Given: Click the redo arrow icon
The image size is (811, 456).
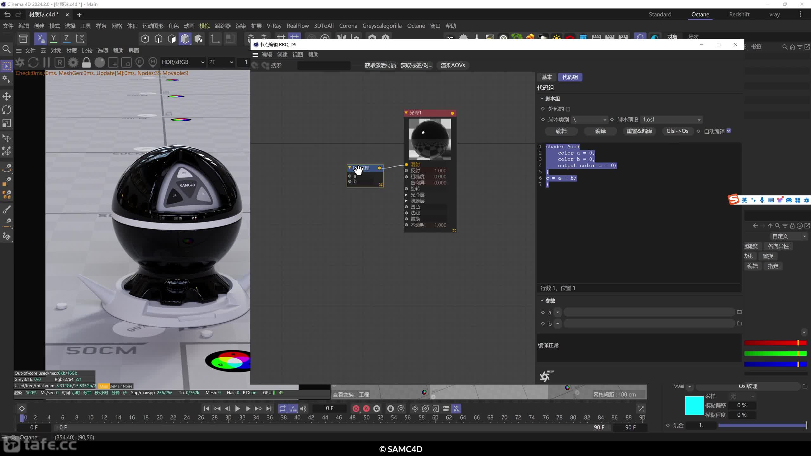Looking at the screenshot, I should click(18, 15).
